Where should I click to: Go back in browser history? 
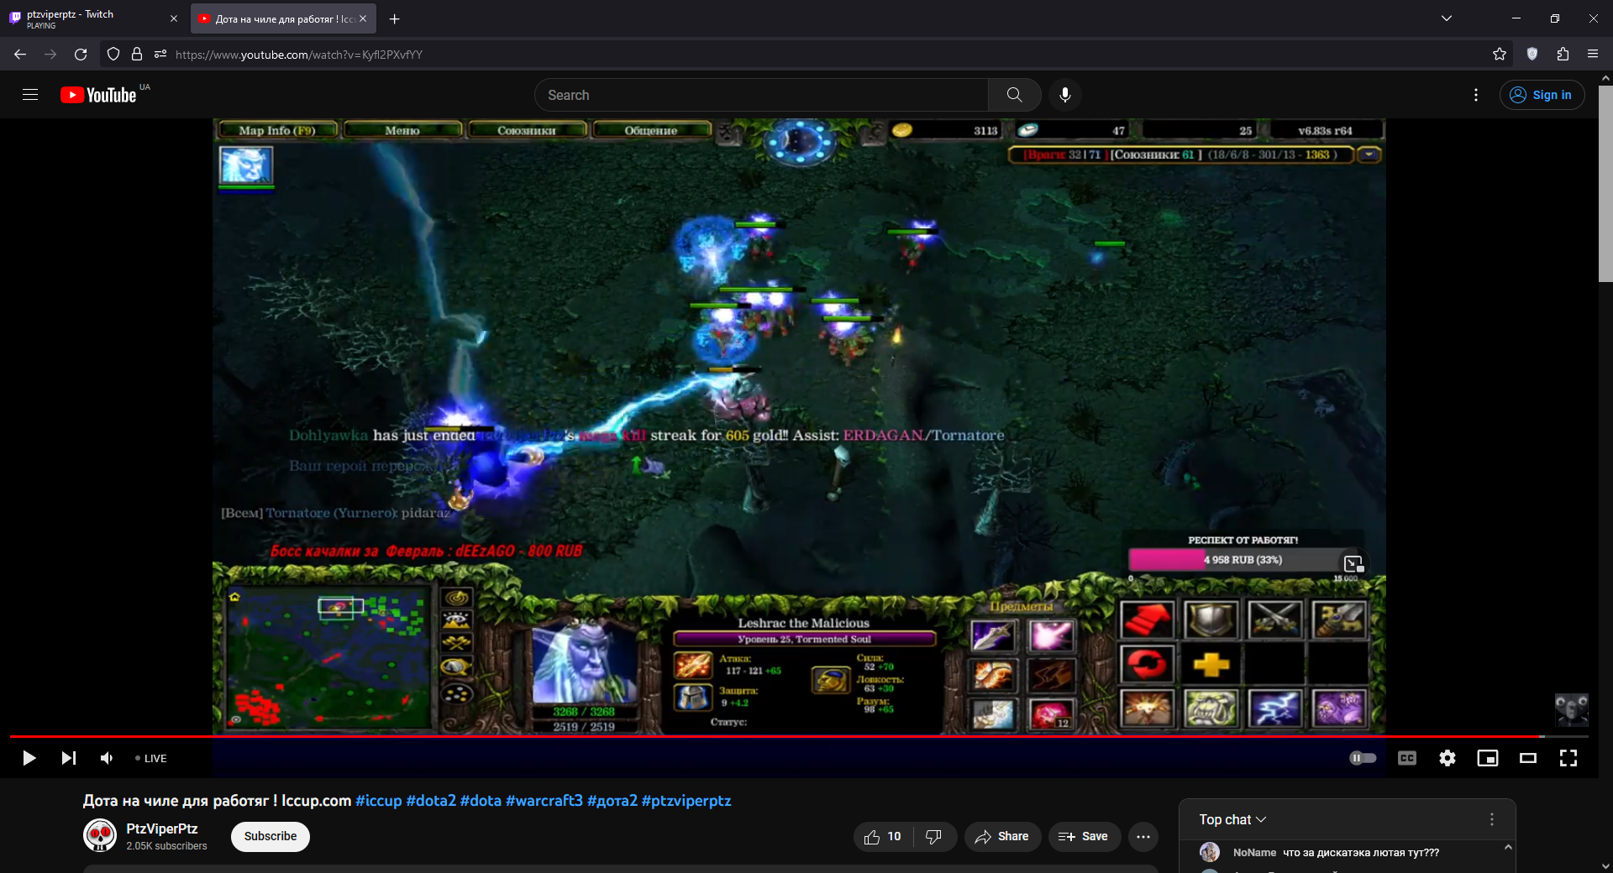click(x=20, y=55)
